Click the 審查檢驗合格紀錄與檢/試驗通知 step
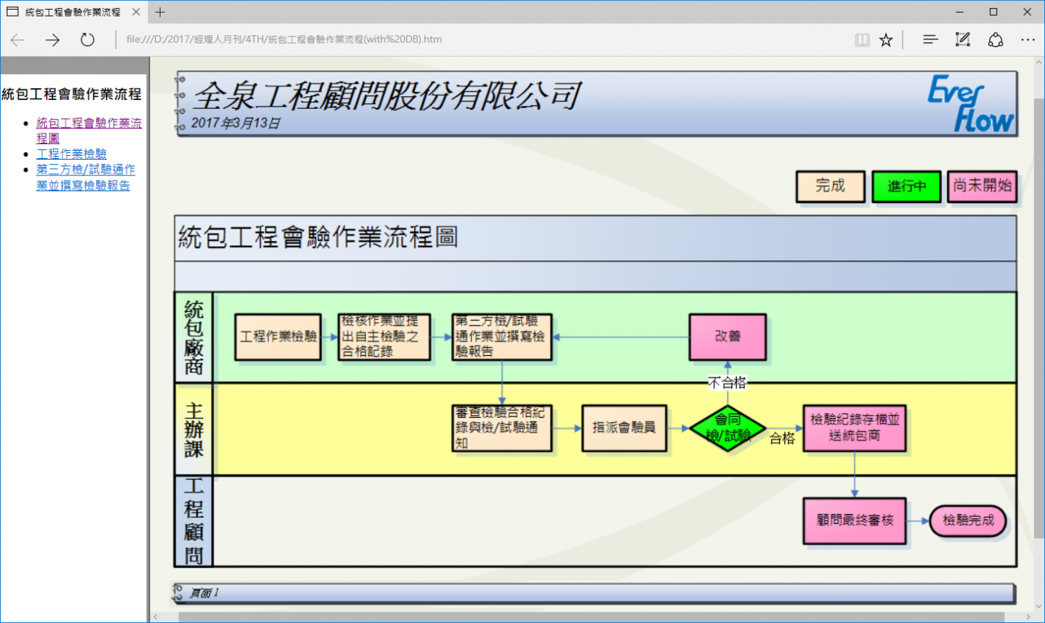 pos(502,428)
